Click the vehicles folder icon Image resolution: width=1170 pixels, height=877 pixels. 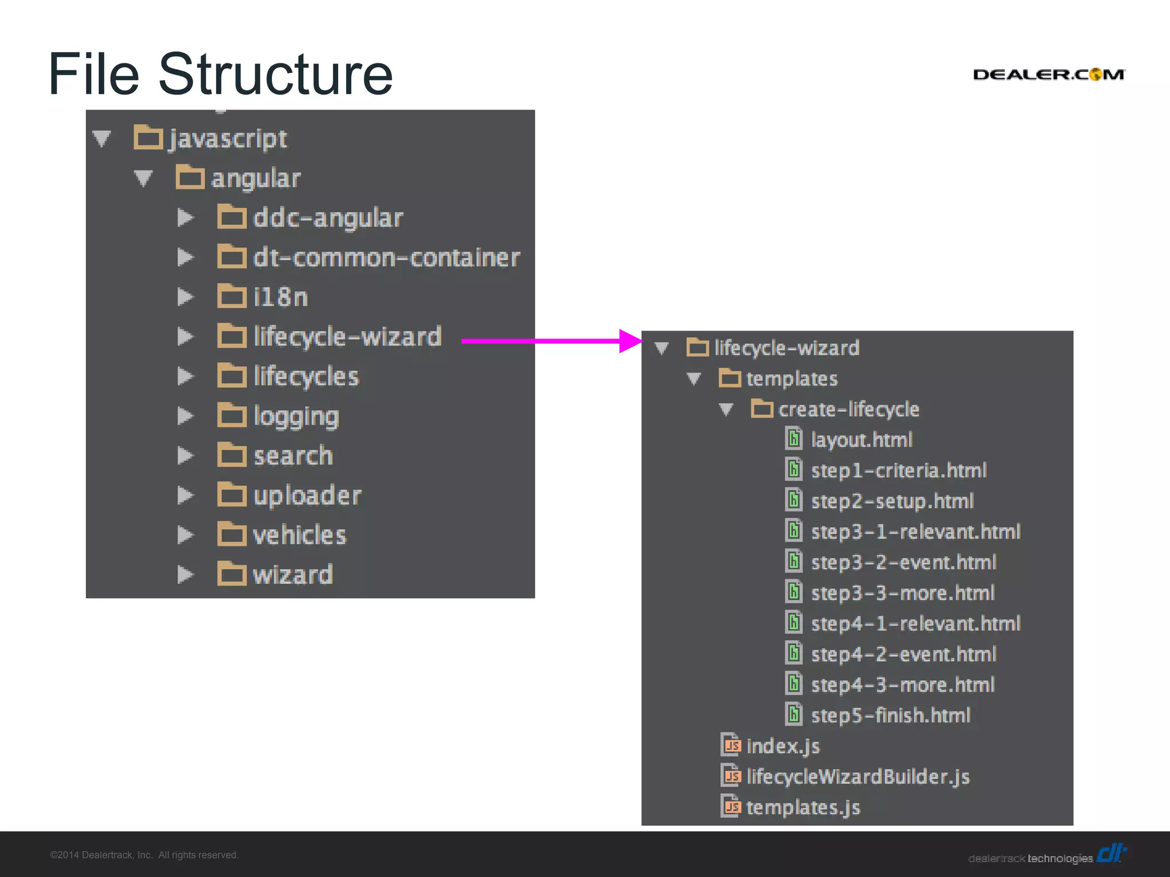coord(232,534)
